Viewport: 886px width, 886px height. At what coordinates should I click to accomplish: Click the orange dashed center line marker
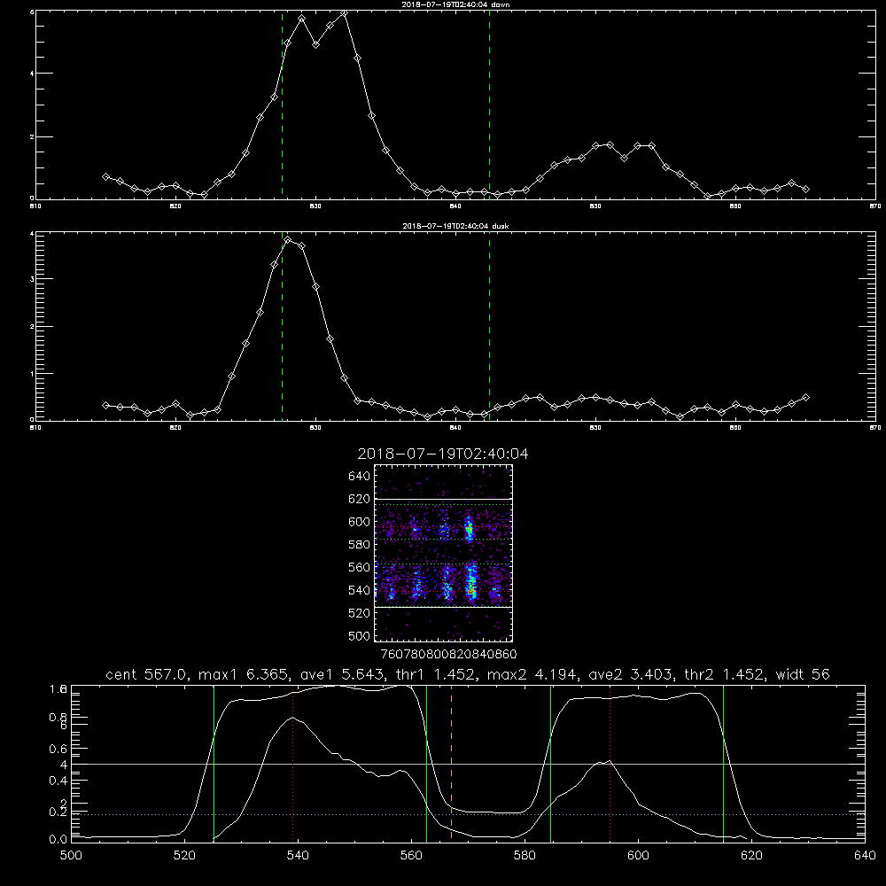(452, 763)
